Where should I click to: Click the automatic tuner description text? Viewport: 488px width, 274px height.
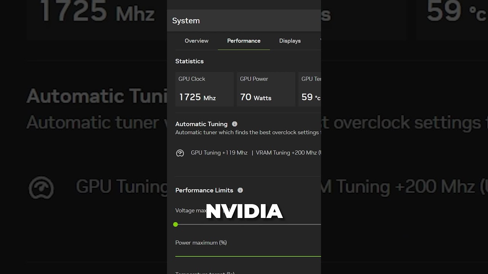pos(248,132)
